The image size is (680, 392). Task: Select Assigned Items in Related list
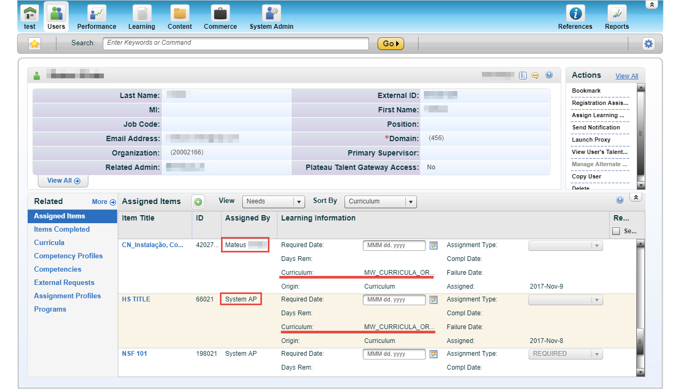(x=72, y=216)
